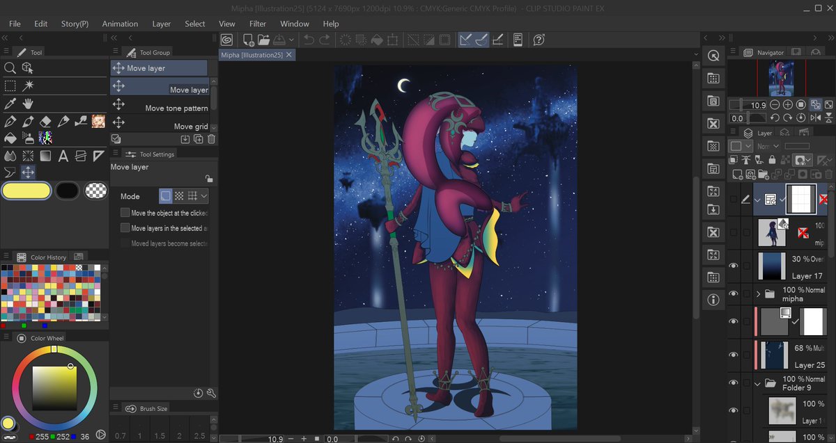Select the Eyedropper tool
Screen dimensions: 836x443
pos(10,104)
